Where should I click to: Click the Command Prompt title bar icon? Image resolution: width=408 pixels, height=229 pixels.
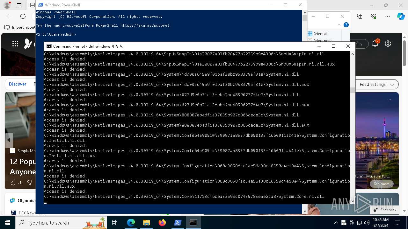coord(49,46)
